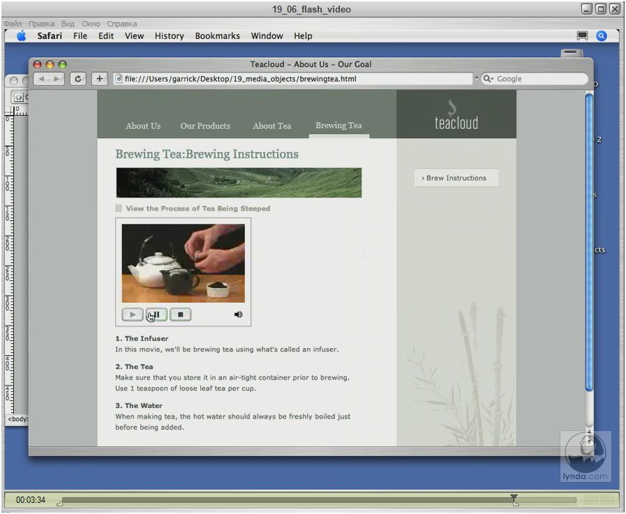
Task: Click Safari's forward navigation arrow
Action: pos(57,79)
